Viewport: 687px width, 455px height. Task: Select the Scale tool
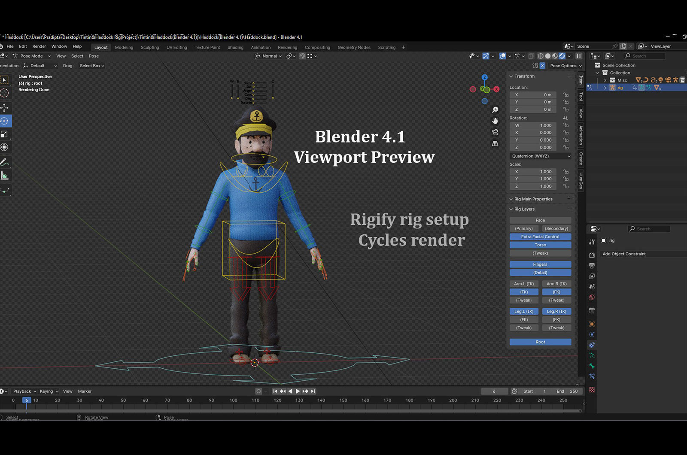point(5,134)
